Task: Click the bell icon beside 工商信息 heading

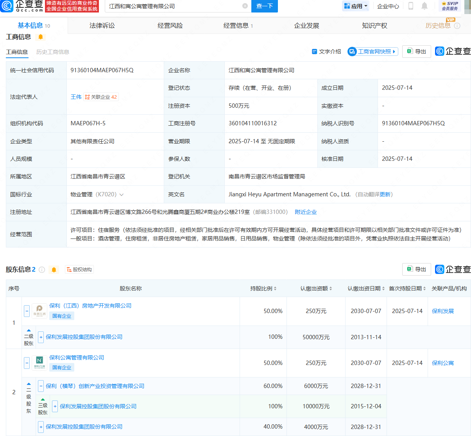Action: pos(41,37)
